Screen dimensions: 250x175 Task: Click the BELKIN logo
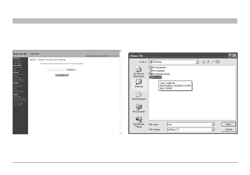[x=20, y=54]
